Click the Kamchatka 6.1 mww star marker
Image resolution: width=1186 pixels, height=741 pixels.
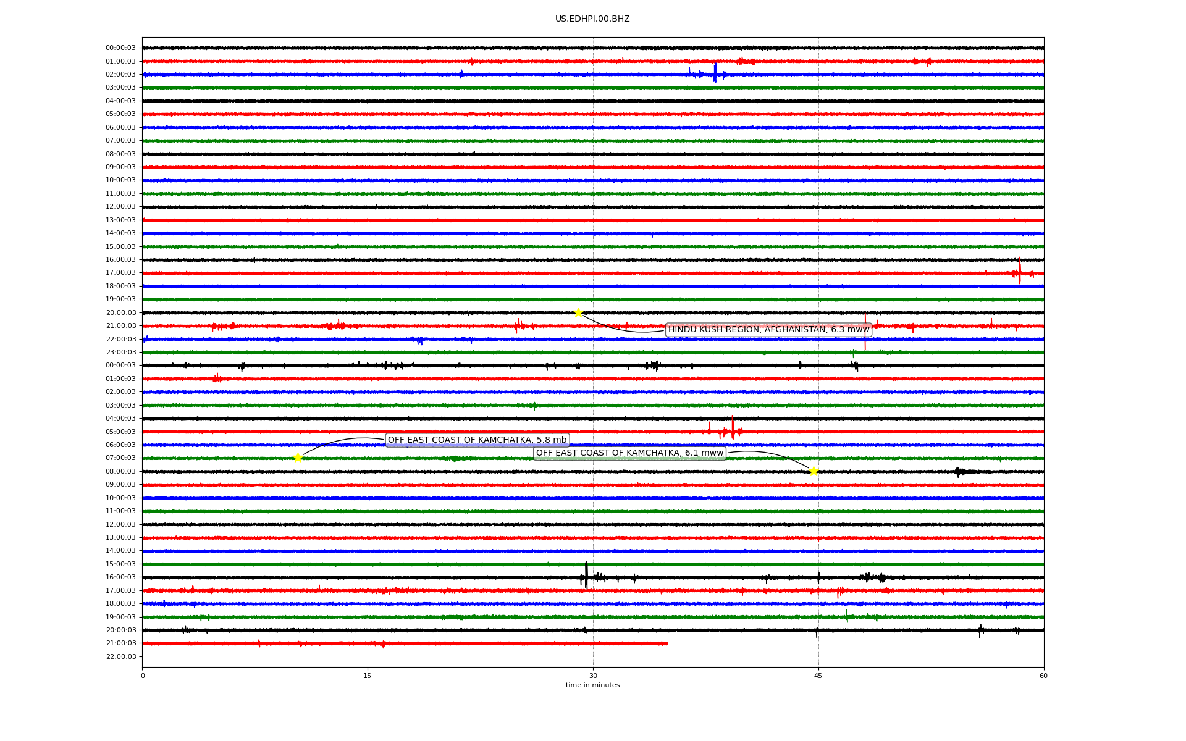pos(814,471)
